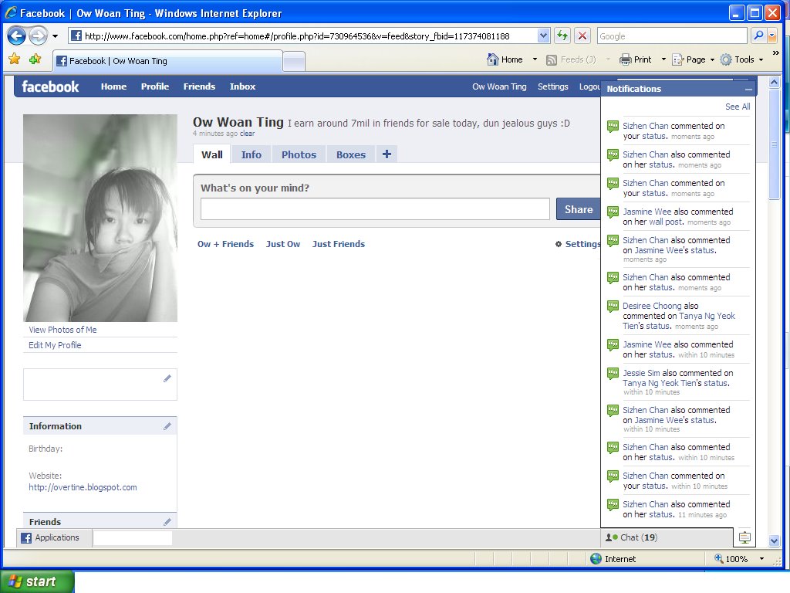Filter feed to Ow + Friends
This screenshot has height=593, width=790.
pos(225,244)
